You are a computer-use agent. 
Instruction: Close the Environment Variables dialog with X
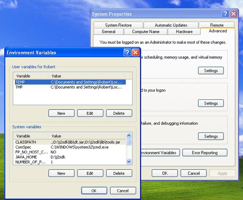(x=135, y=53)
